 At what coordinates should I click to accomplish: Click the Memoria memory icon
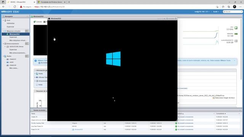pos(236,34)
